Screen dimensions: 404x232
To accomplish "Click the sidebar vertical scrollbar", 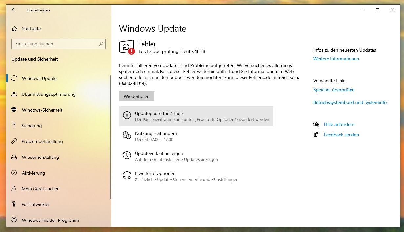I will point(110,137).
